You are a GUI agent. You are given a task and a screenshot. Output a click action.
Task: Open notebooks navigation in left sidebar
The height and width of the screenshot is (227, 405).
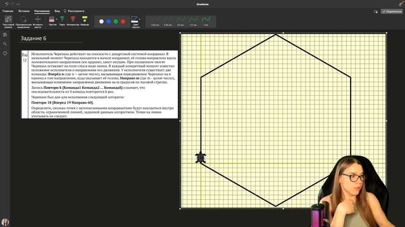[5, 35]
